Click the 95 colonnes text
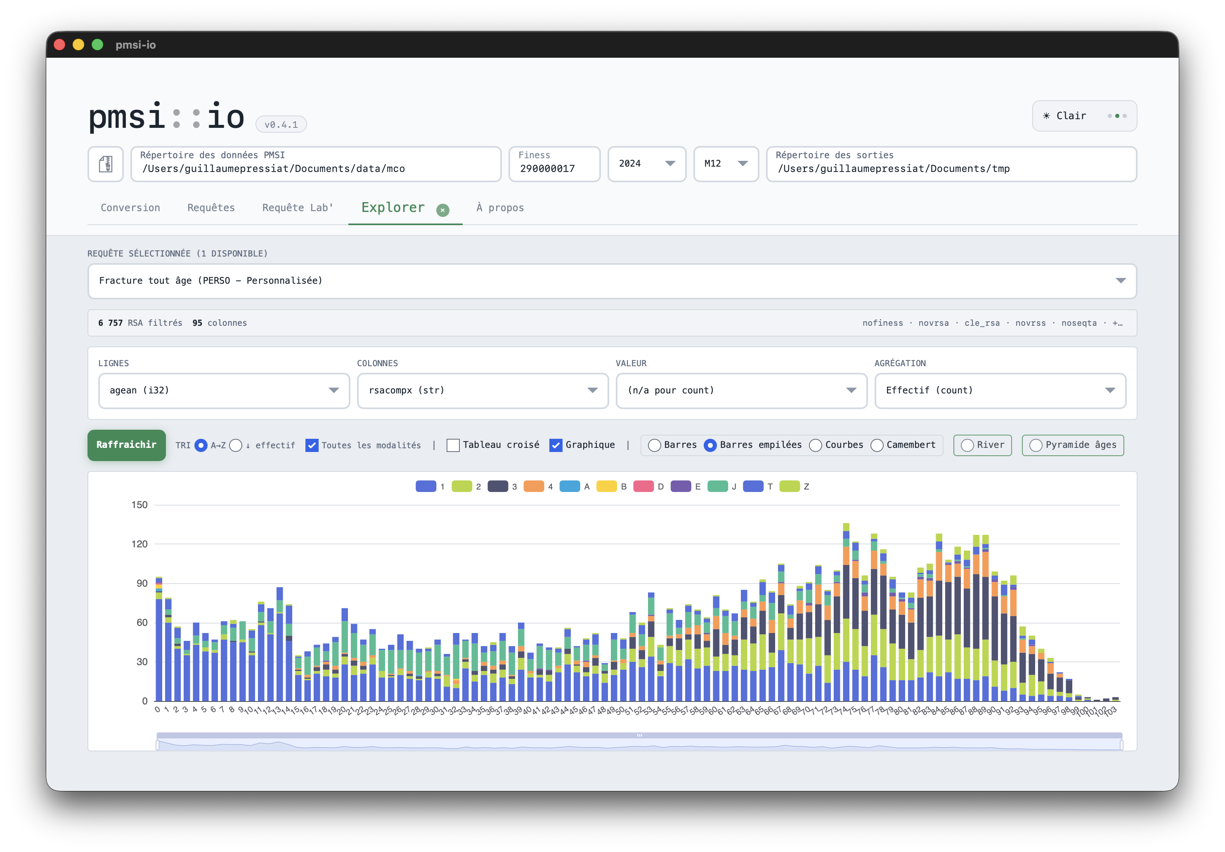 click(x=219, y=323)
